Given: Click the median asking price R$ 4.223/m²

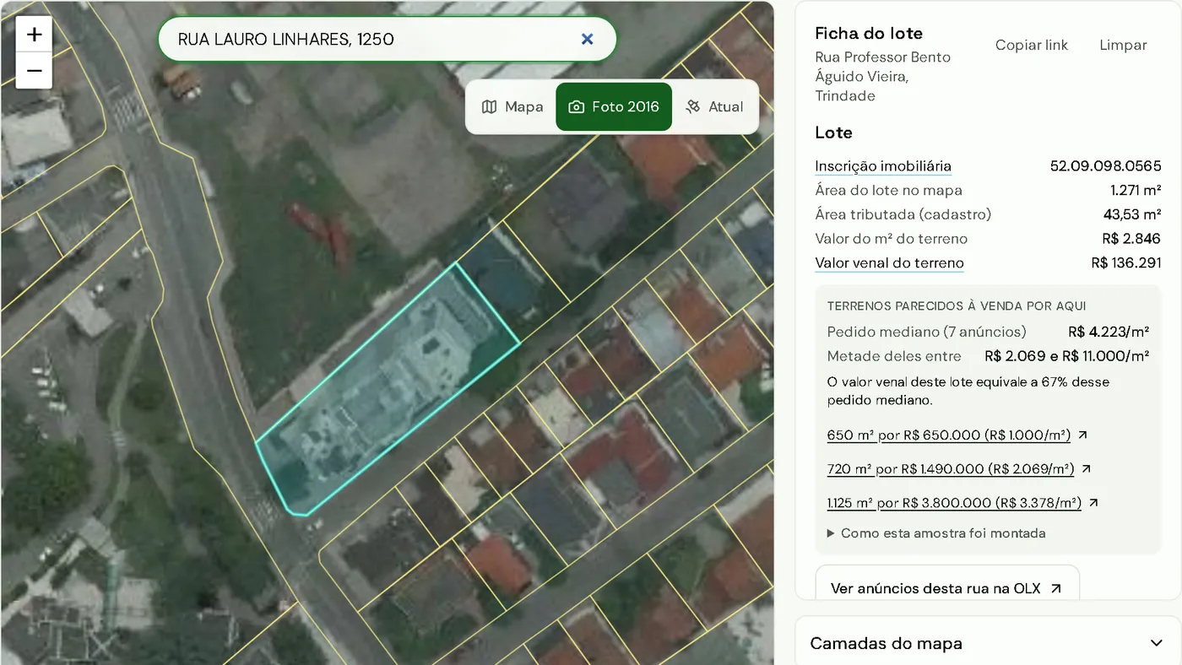Looking at the screenshot, I should point(1109,332).
